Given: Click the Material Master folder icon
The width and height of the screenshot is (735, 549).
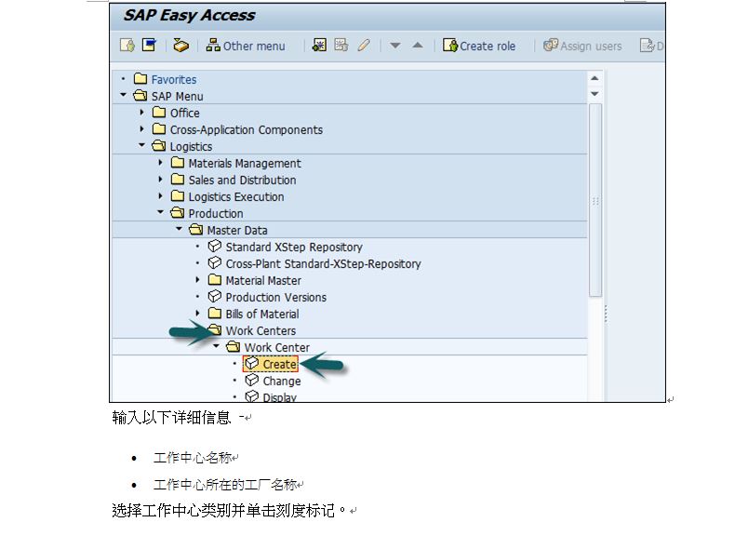Looking at the screenshot, I should pos(215,279).
